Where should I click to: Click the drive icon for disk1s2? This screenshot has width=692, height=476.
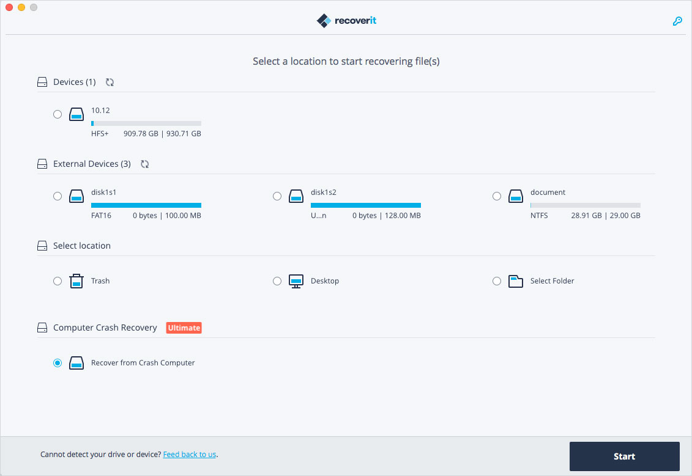296,196
